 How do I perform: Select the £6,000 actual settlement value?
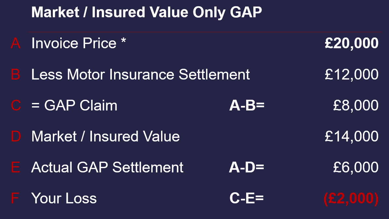tap(356, 168)
